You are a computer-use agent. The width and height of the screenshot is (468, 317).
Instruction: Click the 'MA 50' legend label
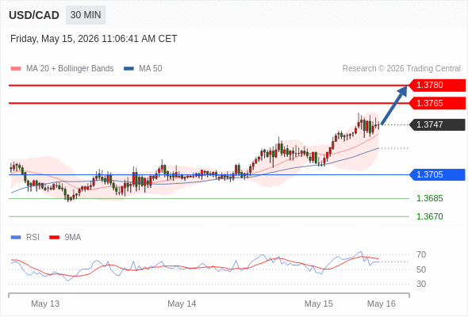(151, 69)
